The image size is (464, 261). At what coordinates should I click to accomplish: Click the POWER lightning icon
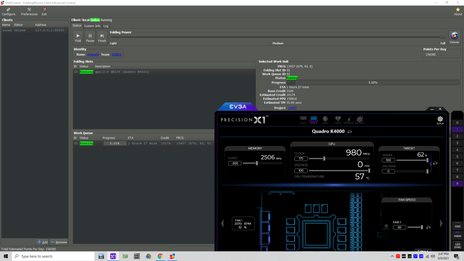348,120
